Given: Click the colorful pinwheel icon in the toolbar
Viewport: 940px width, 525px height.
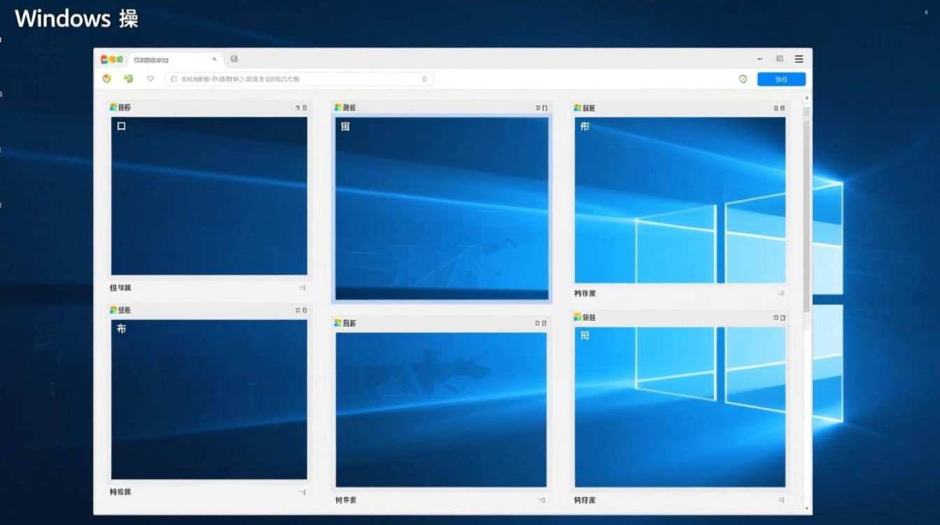Looking at the screenshot, I should coord(106,78).
